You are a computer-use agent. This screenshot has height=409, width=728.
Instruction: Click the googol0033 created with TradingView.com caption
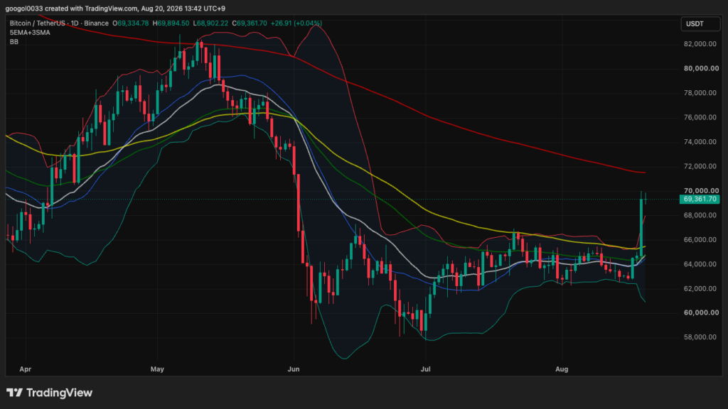(x=115, y=9)
